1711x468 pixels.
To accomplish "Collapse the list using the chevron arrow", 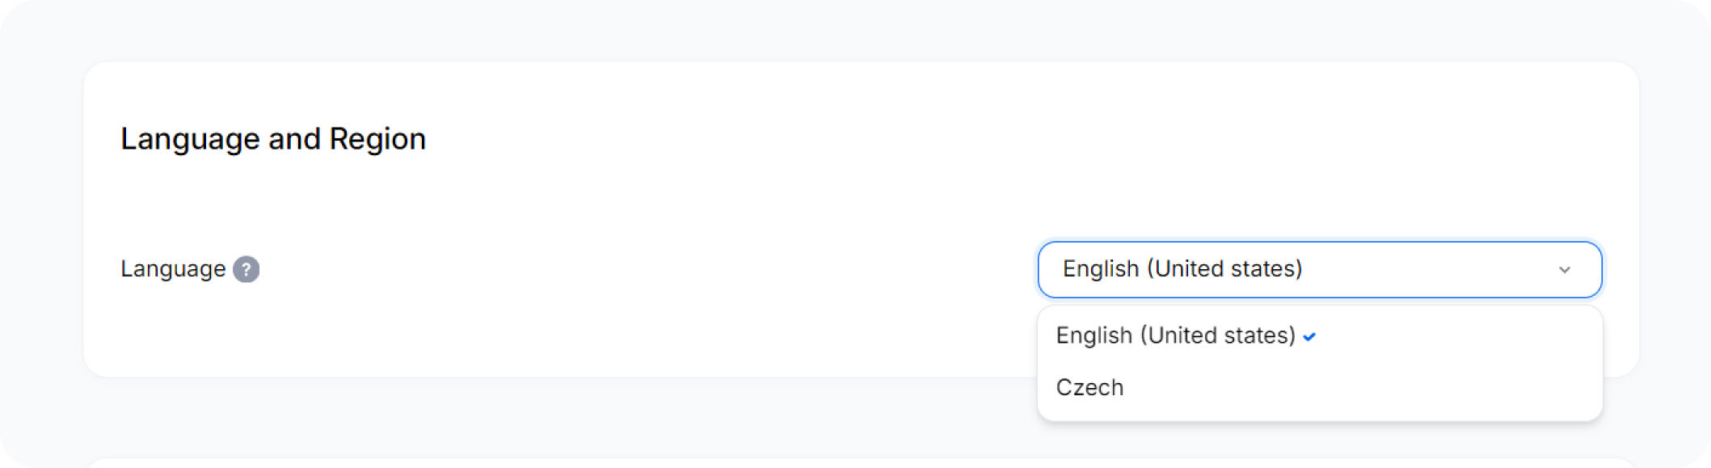I will point(1565,270).
